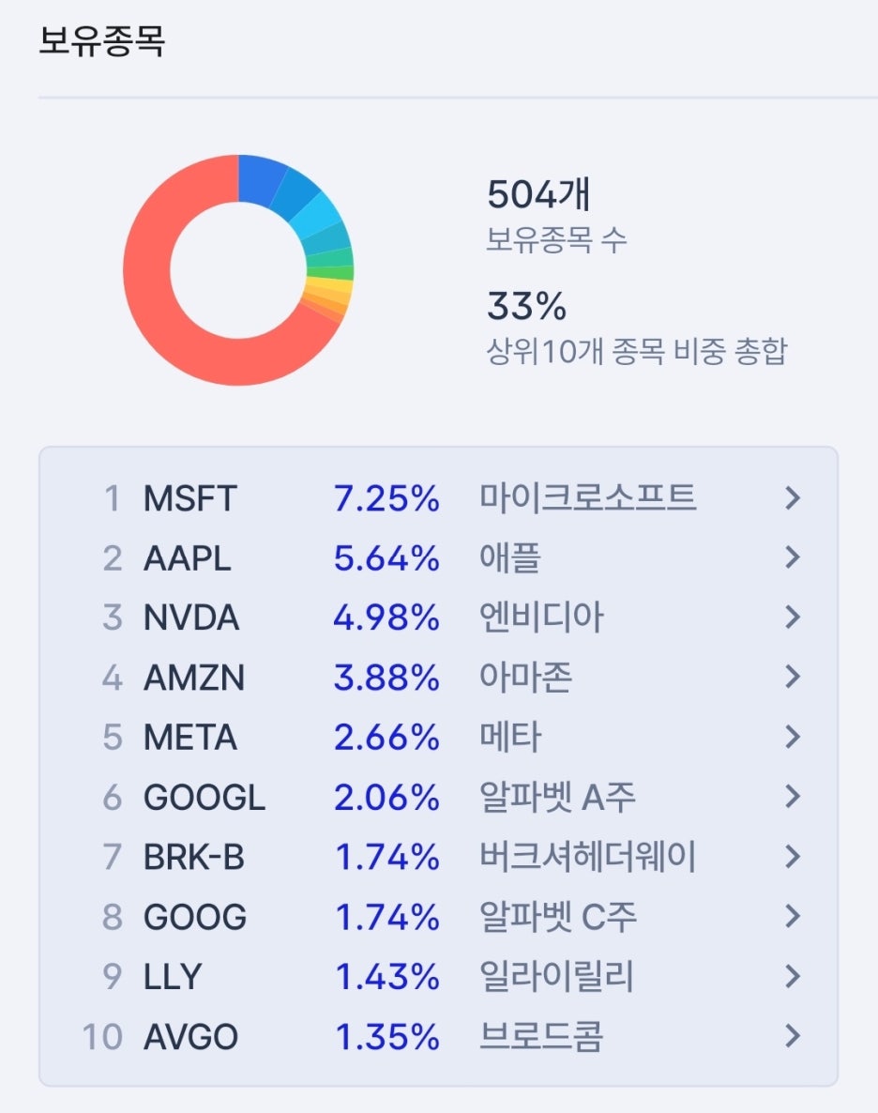Select the 마이크로소프트 company name

(x=587, y=497)
